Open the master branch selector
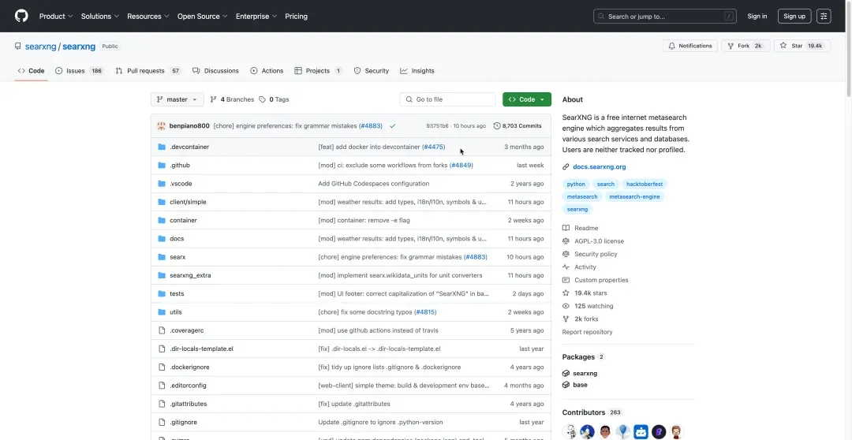The height and width of the screenshot is (440, 852). tap(177, 99)
